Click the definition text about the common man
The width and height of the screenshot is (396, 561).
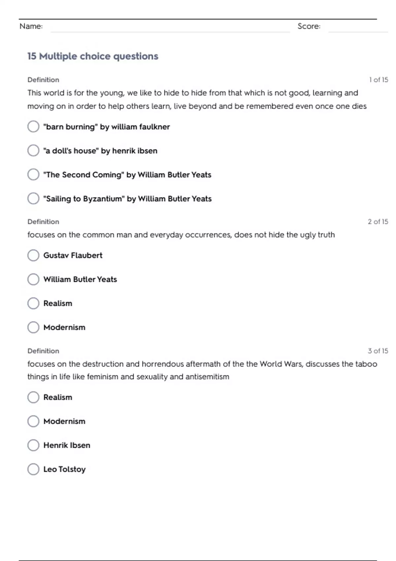[181, 235]
